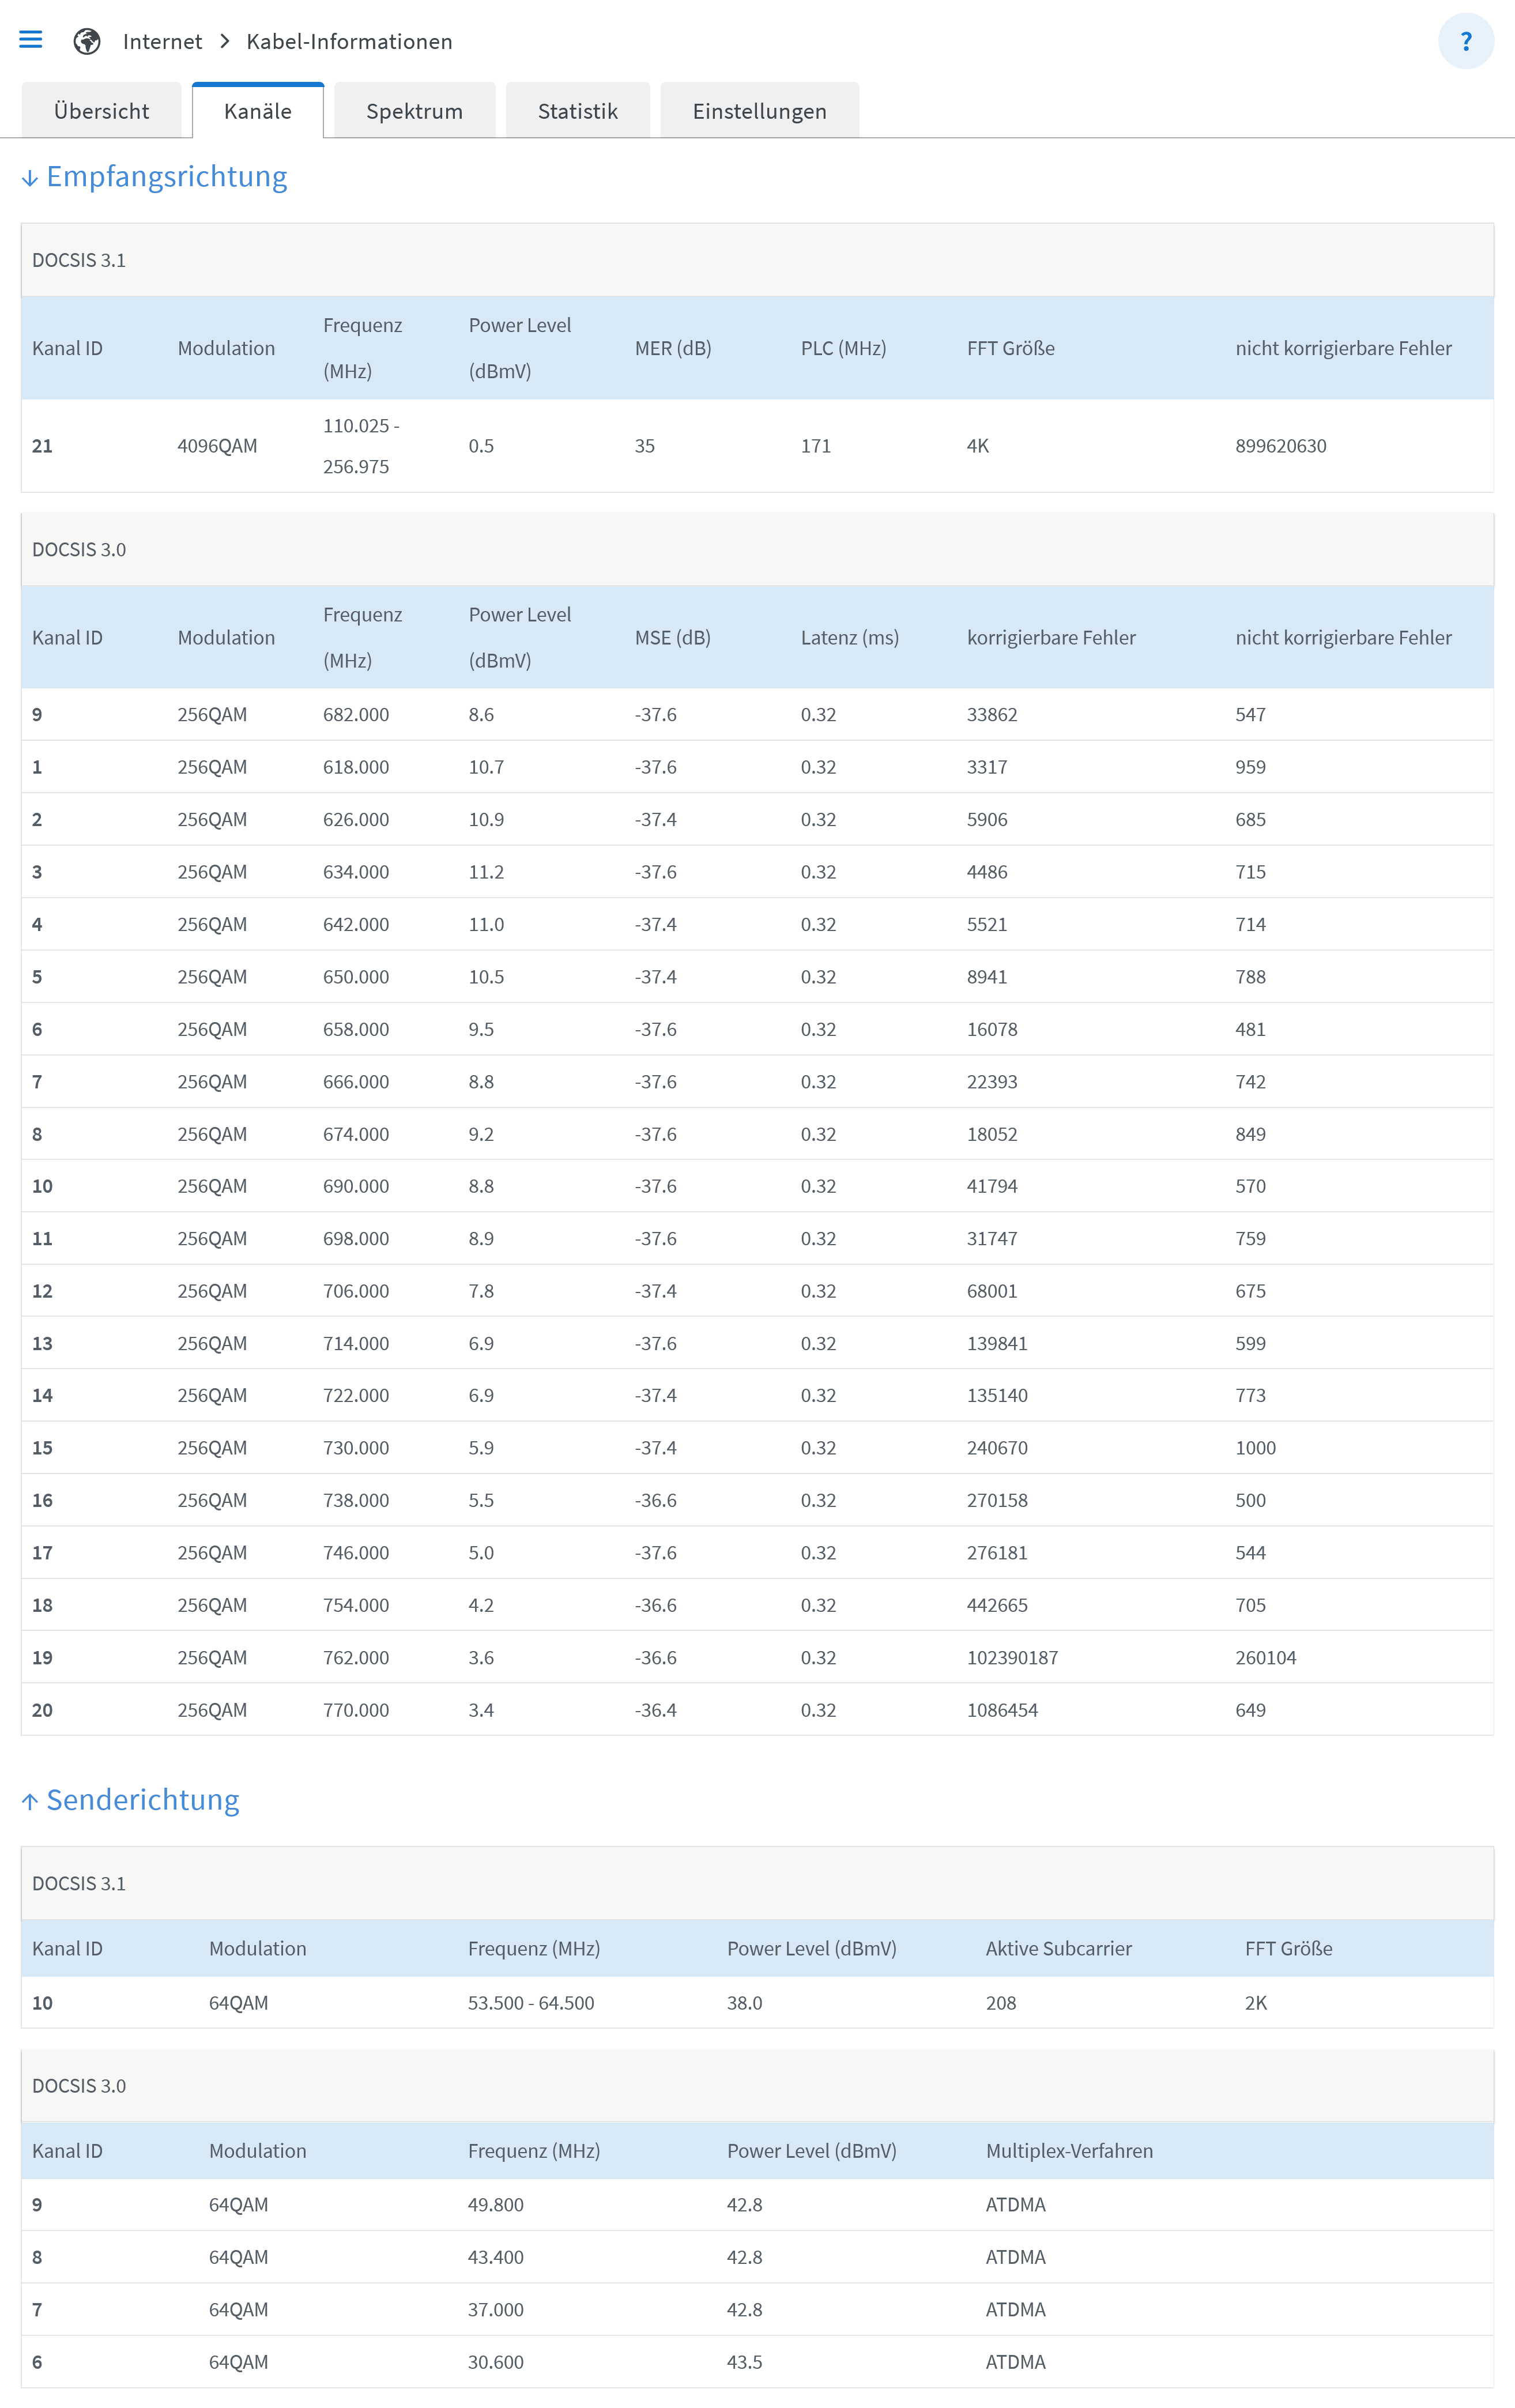Click the globe Internet icon
The height and width of the screenshot is (2408, 1515).
tap(87, 41)
